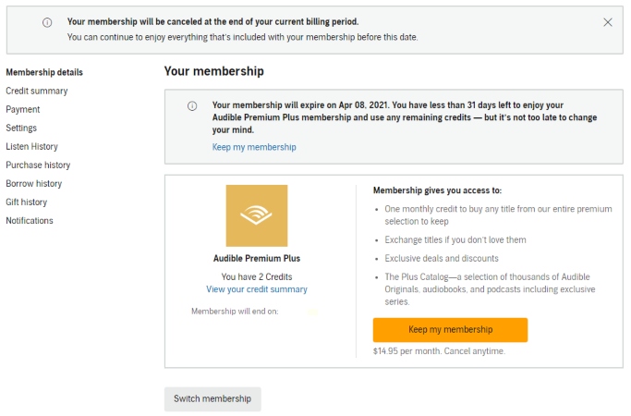The width and height of the screenshot is (631, 416).
Task: Click the info icon in the top banner
Action: pos(47,22)
